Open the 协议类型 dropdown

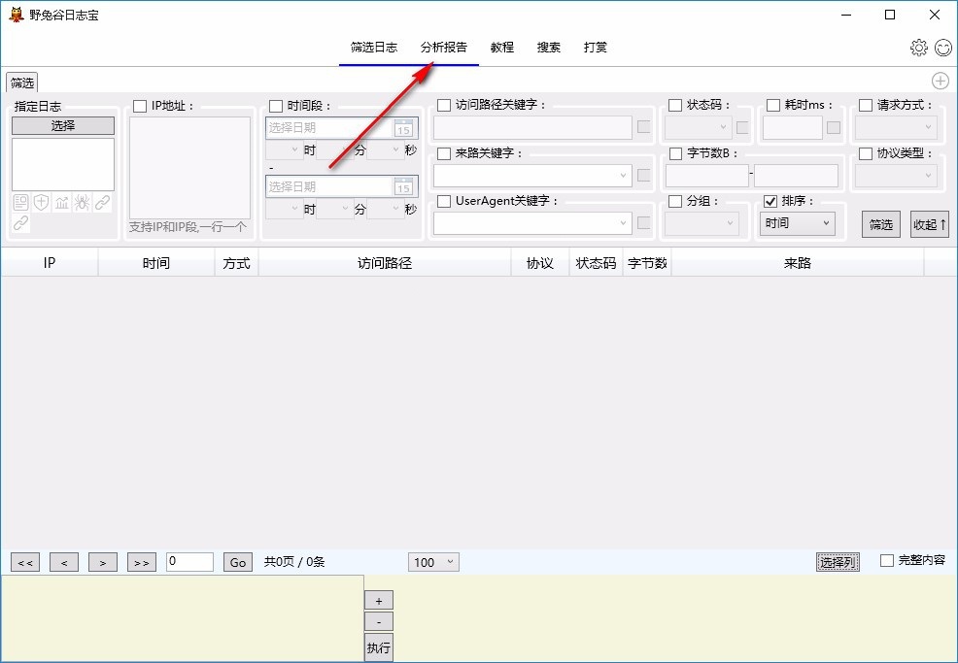(896, 176)
